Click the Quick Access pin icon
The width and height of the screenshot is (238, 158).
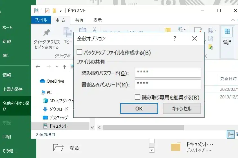tap(46, 33)
